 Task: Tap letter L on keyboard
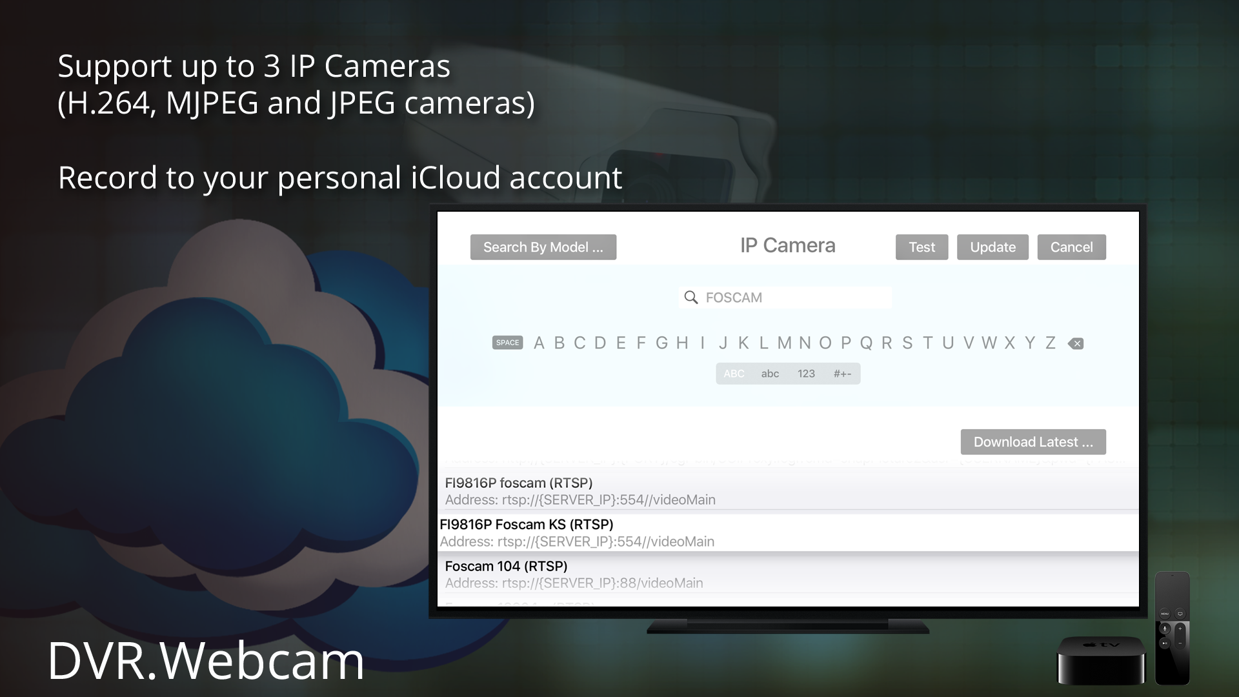click(763, 343)
